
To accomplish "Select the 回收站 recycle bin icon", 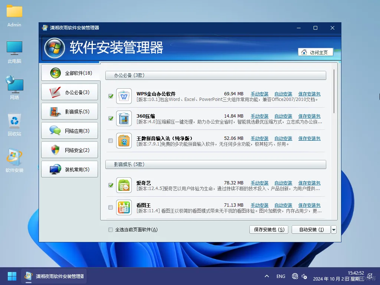I will pos(14,125).
